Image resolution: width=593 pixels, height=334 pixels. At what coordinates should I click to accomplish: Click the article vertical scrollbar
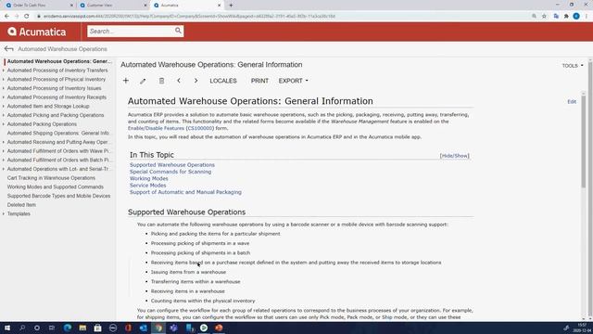coord(584,142)
